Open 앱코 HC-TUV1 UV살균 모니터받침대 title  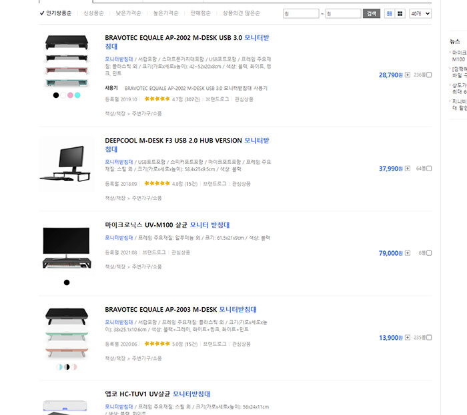coord(157,394)
